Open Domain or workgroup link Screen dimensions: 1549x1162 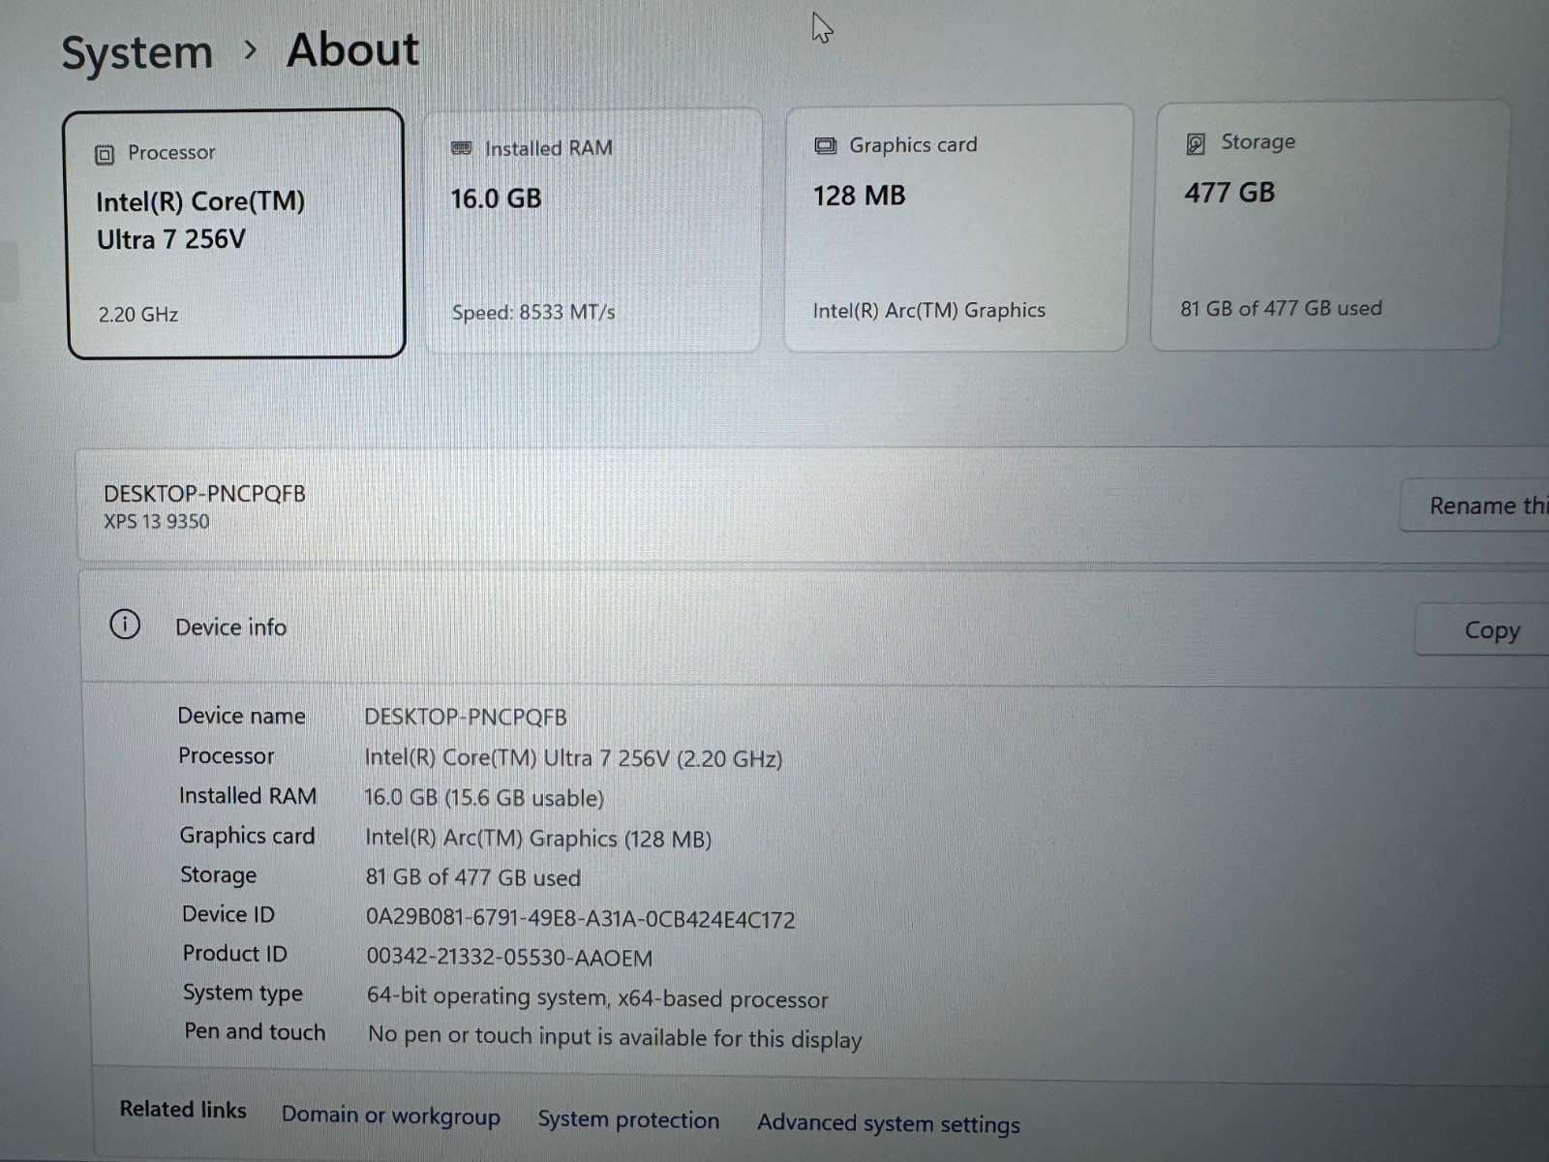(x=391, y=1116)
